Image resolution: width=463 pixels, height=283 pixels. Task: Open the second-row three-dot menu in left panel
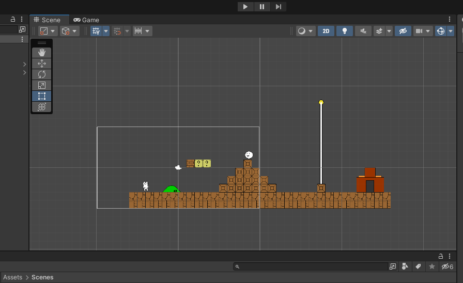pos(22,39)
